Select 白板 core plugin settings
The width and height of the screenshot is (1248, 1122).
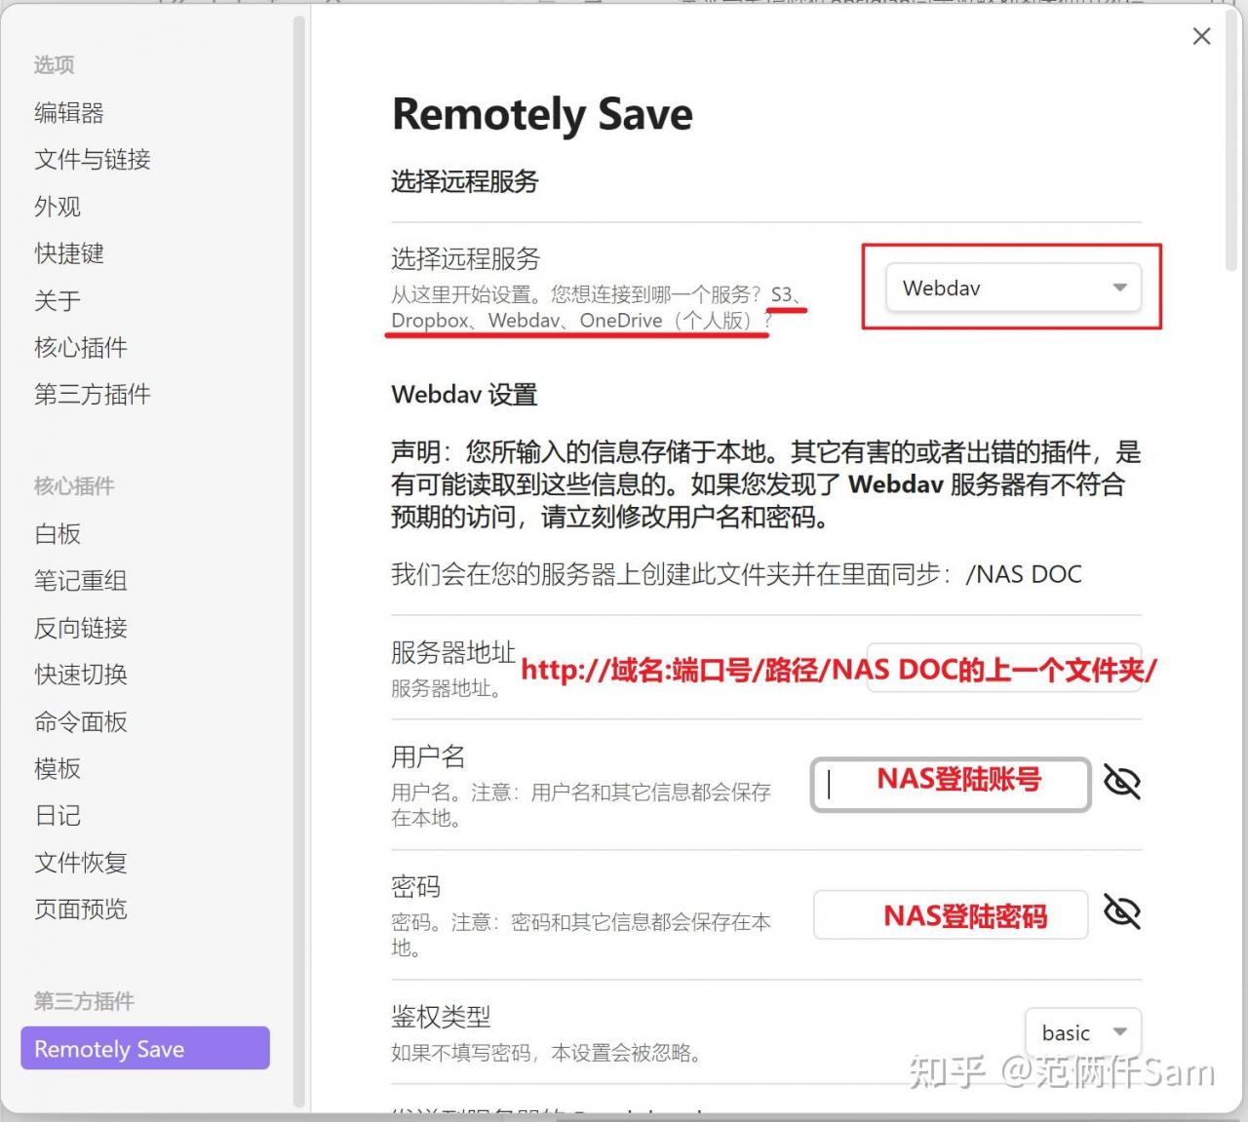point(58,534)
